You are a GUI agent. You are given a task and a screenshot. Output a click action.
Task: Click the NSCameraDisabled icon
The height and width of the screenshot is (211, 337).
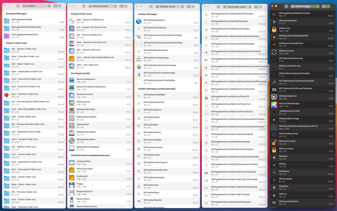[x=274, y=202]
